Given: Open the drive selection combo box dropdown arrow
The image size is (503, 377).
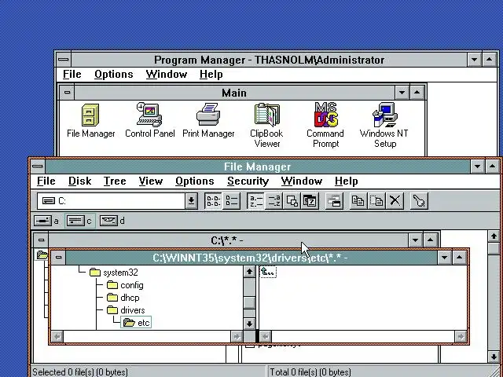Looking at the screenshot, I should click(x=191, y=201).
